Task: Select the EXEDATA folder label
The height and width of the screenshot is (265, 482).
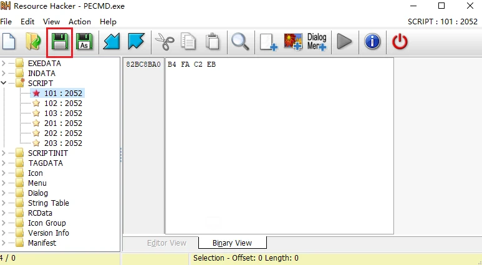Action: 44,64
